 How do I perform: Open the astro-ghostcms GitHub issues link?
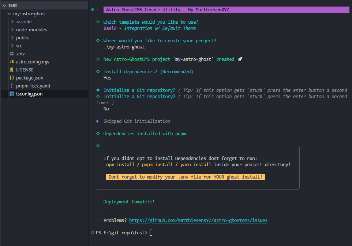click(198, 220)
